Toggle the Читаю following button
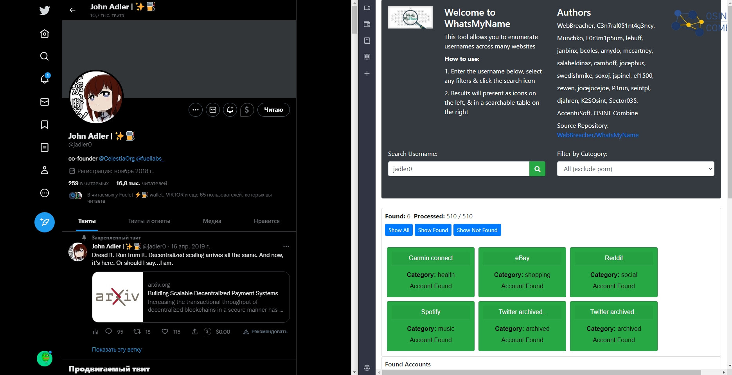This screenshot has height=375, width=732. pyautogui.click(x=273, y=110)
